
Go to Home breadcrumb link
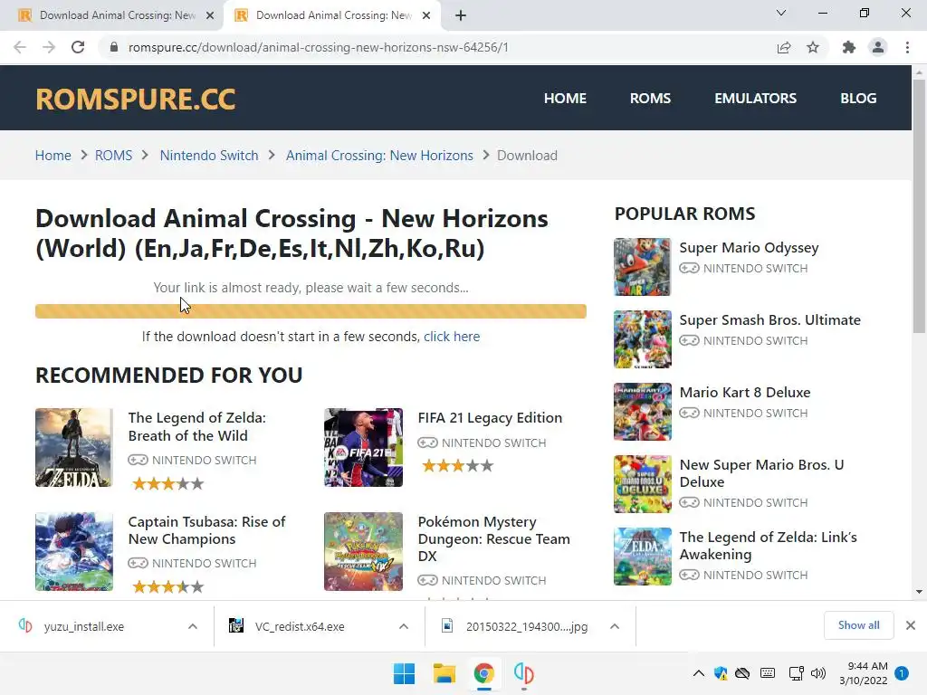tap(53, 156)
